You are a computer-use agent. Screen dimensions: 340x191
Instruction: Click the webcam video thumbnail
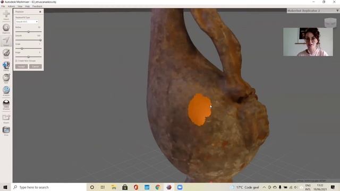coord(308,42)
